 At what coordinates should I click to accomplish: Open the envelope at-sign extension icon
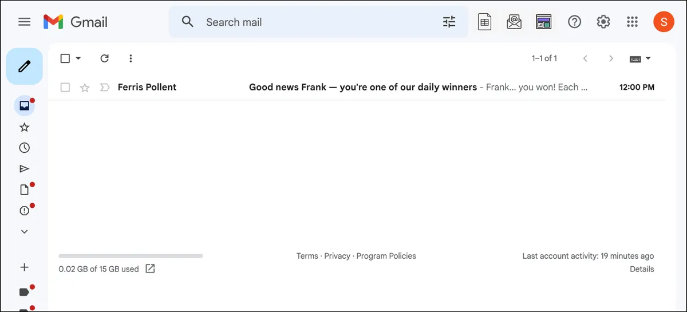(514, 22)
